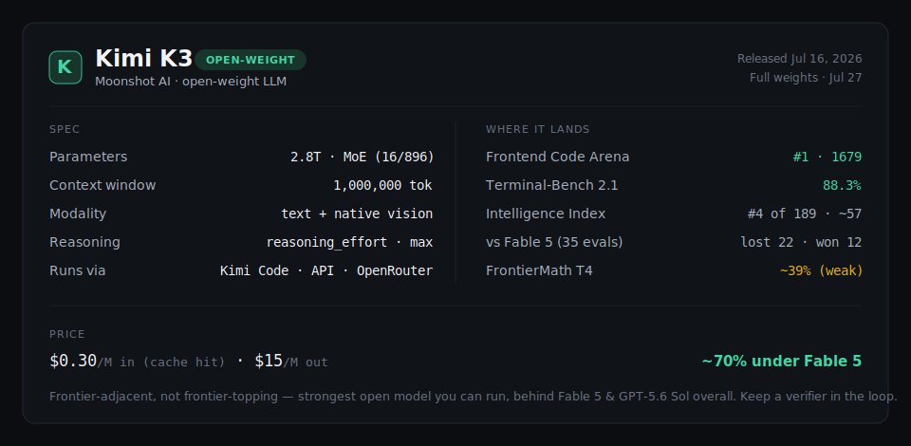This screenshot has height=446, width=911.
Task: Click the Full weights Jul 27 text
Action: click(x=806, y=77)
